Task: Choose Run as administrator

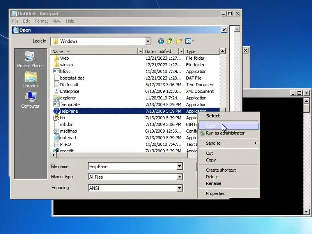Action: [229, 133]
